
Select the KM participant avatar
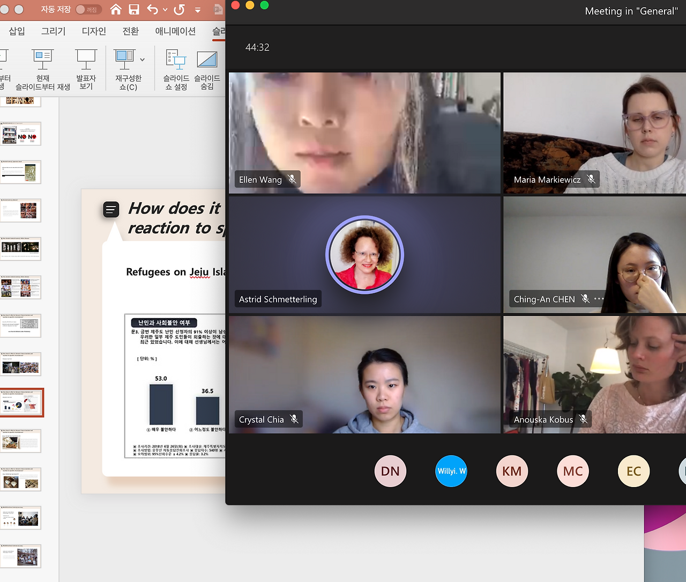coord(512,471)
